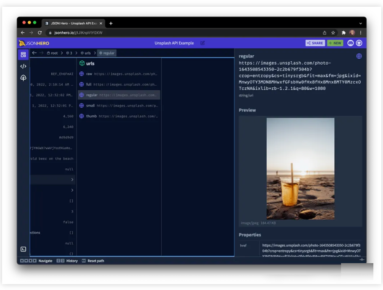Open the JSON code editor view
The image size is (383, 290).
pos(23,66)
